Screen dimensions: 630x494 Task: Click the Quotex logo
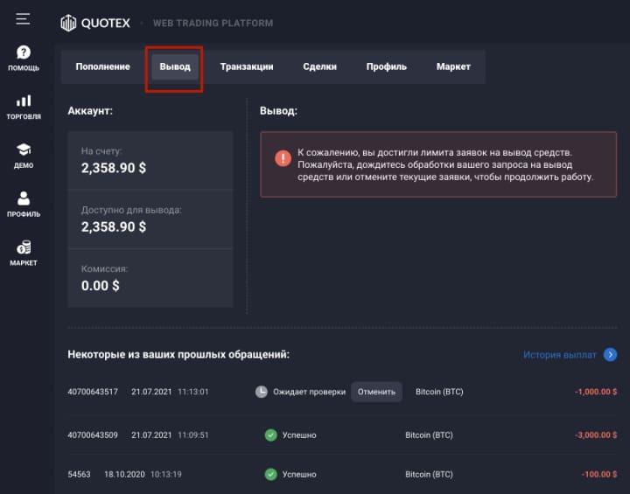pyautogui.click(x=94, y=24)
